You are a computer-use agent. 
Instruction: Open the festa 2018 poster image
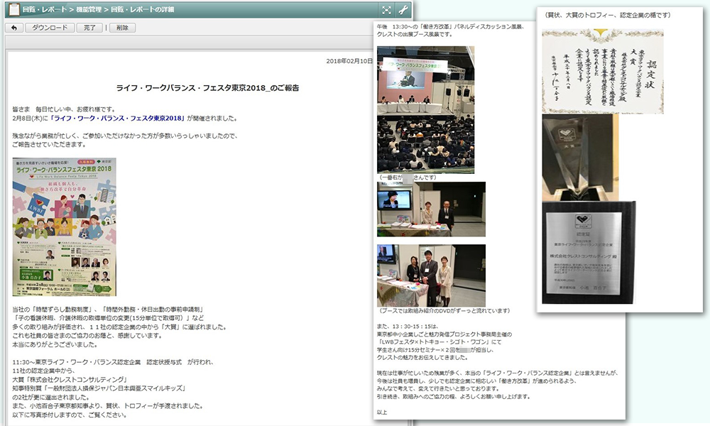coord(64,227)
